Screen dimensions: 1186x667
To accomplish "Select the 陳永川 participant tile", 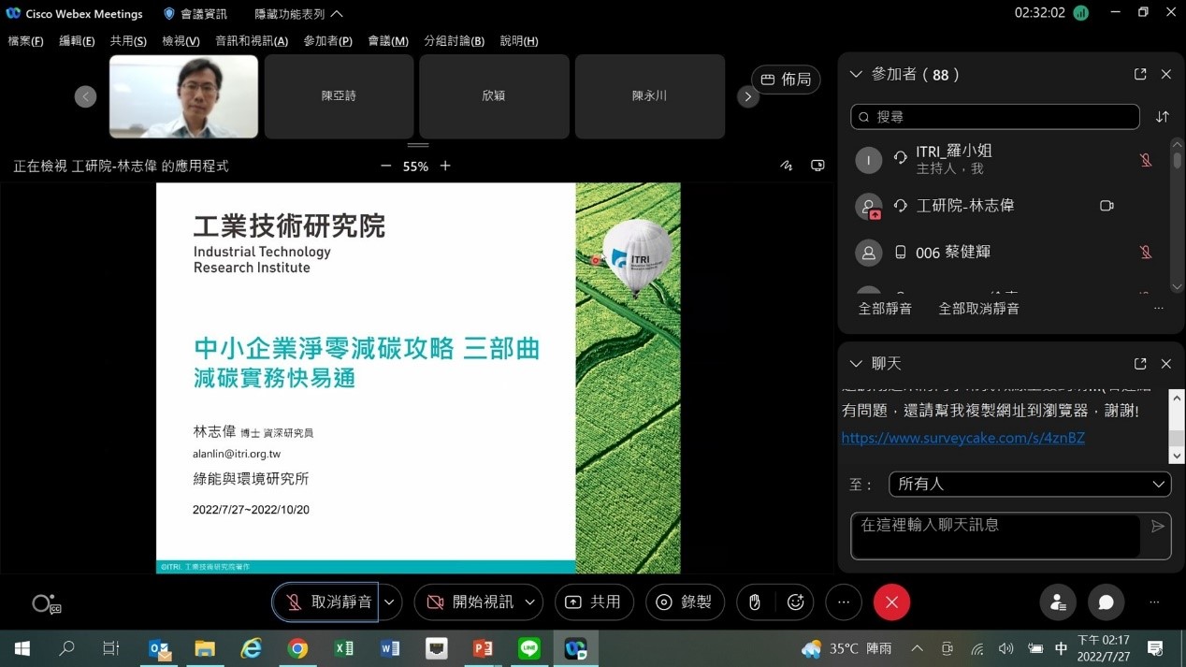I will point(649,96).
